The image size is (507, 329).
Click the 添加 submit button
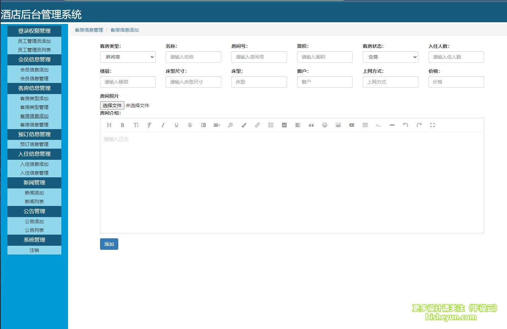tap(109, 244)
